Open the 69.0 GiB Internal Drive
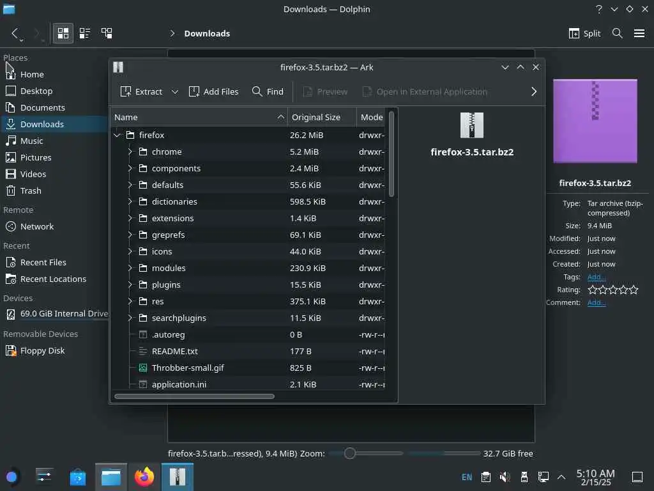Image resolution: width=654 pixels, height=491 pixels. click(x=54, y=313)
